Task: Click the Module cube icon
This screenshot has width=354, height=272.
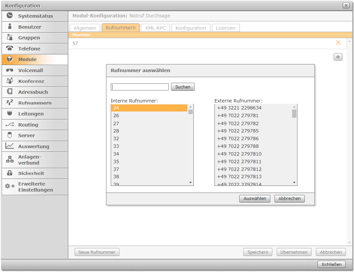Action: point(10,59)
